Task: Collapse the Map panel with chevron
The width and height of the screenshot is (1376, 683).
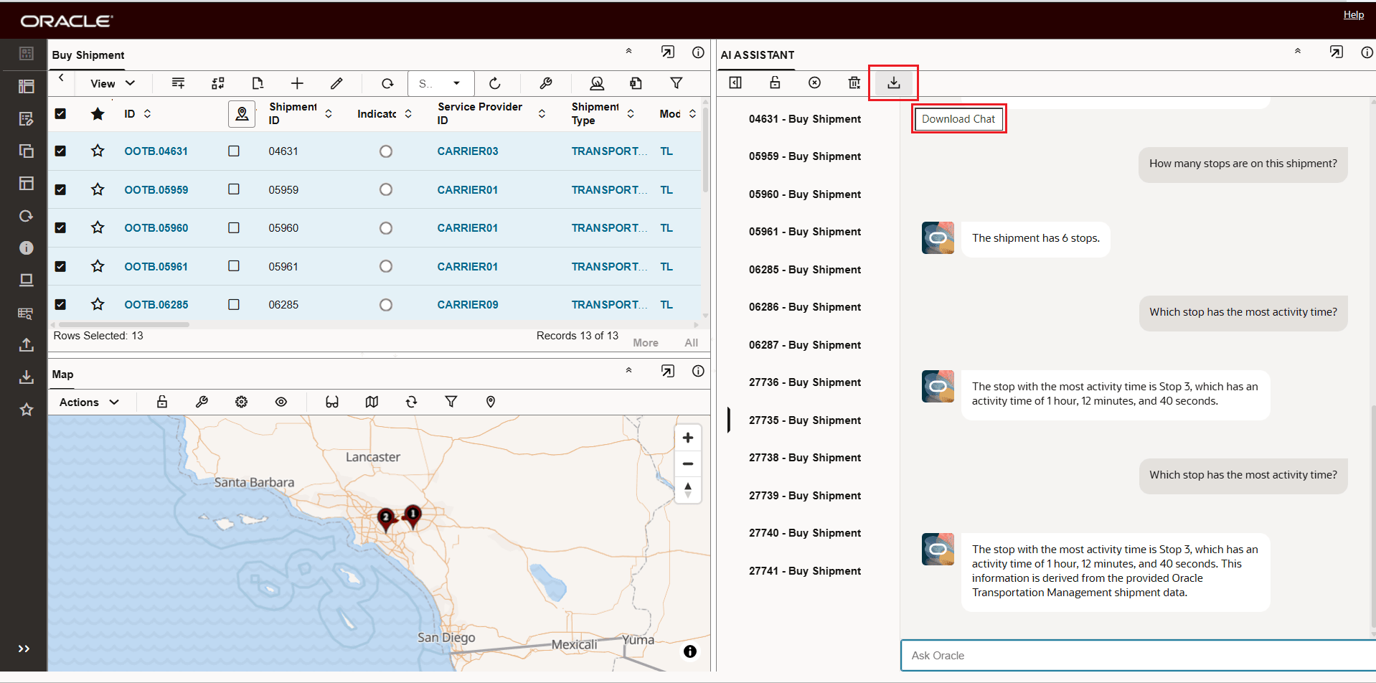Action: (628, 370)
